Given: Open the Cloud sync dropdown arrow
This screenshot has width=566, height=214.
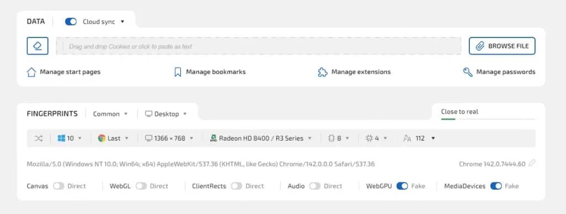Looking at the screenshot, I should click(122, 22).
